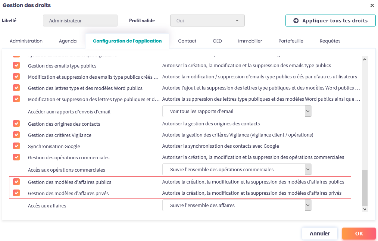
Task: Click the OK button
Action: [359, 234]
